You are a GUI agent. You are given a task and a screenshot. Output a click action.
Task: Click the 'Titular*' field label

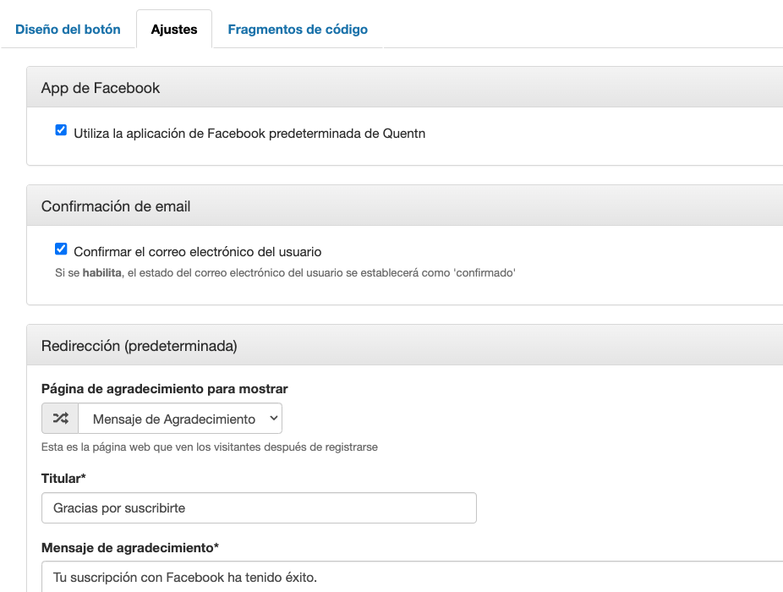point(64,479)
